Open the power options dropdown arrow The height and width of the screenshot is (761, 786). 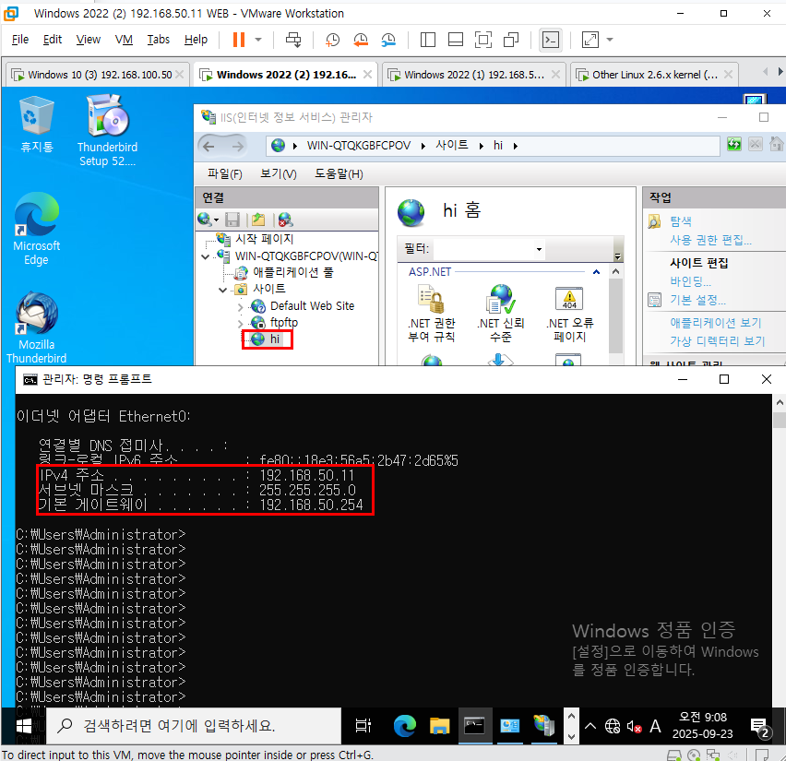pyautogui.click(x=258, y=40)
